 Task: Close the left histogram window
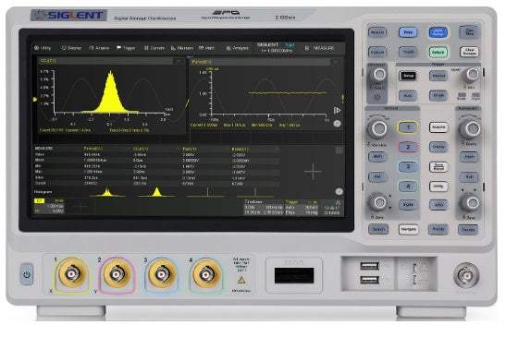178,61
